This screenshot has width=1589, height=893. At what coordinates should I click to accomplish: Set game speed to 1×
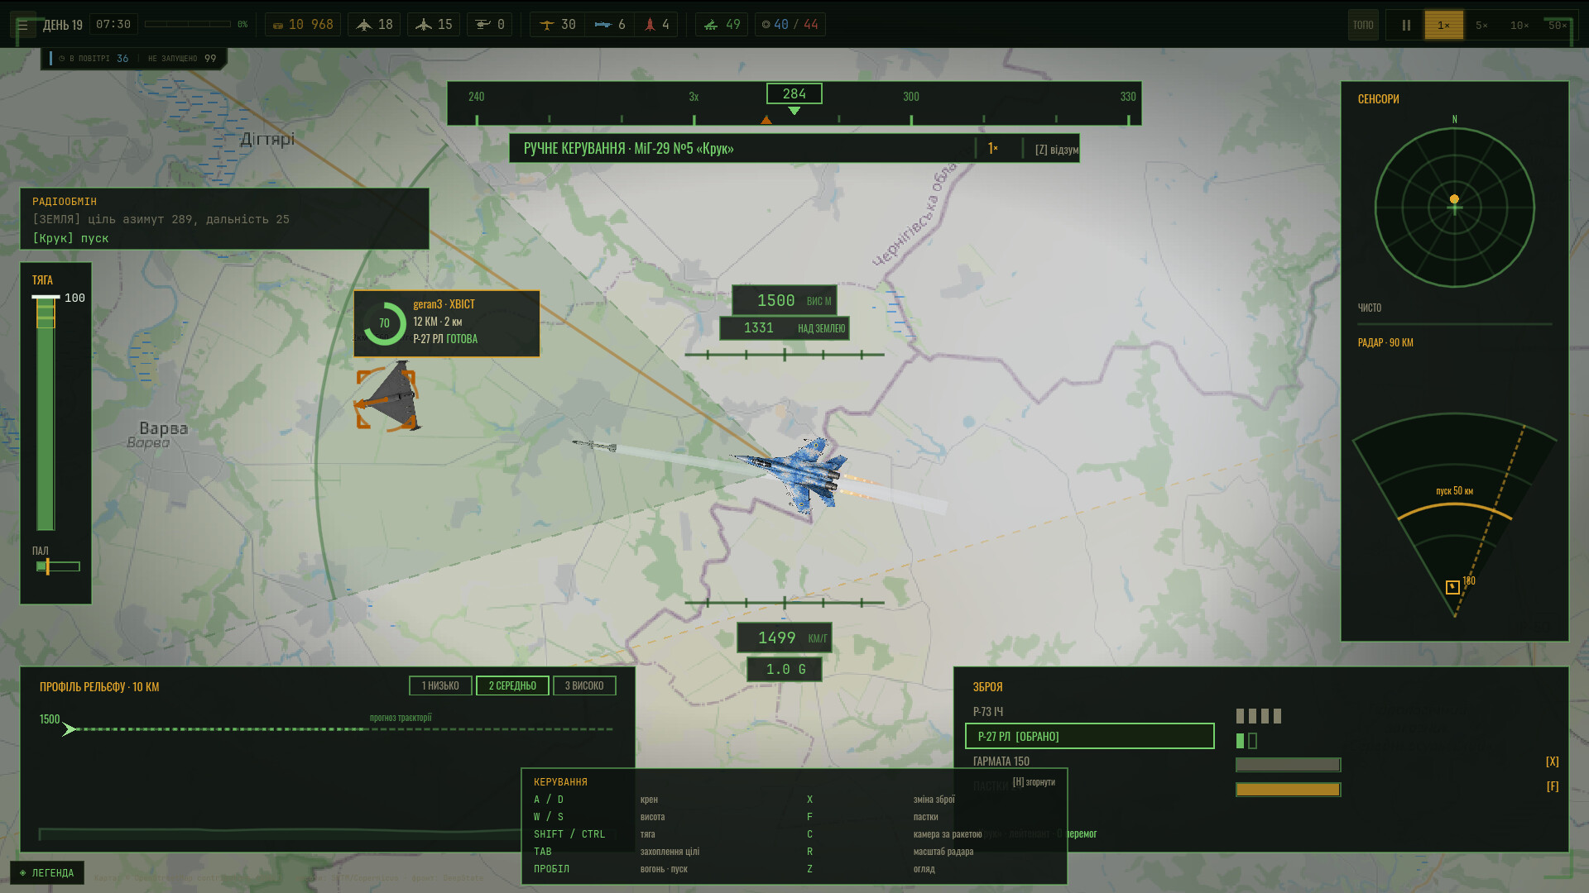point(1444,26)
